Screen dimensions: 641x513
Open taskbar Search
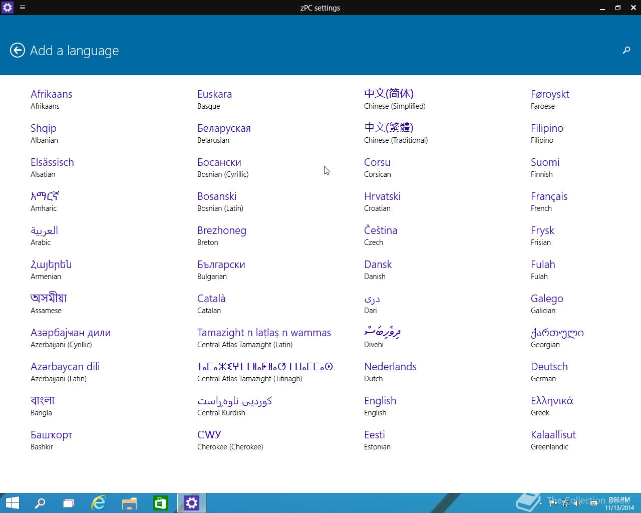40,503
